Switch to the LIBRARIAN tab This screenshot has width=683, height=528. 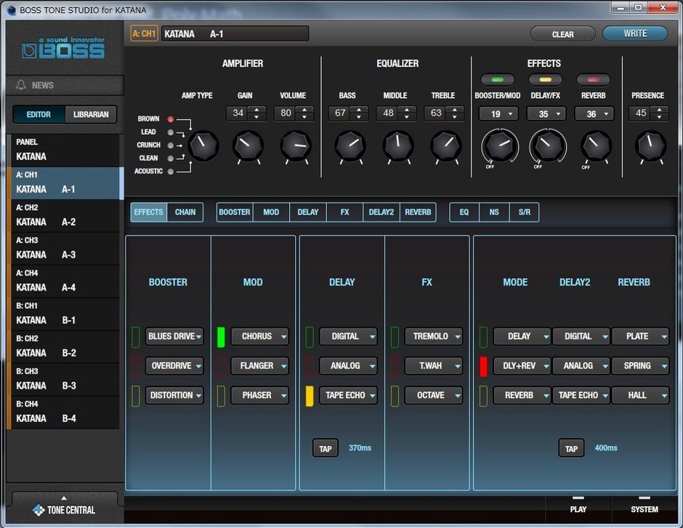[x=90, y=114]
